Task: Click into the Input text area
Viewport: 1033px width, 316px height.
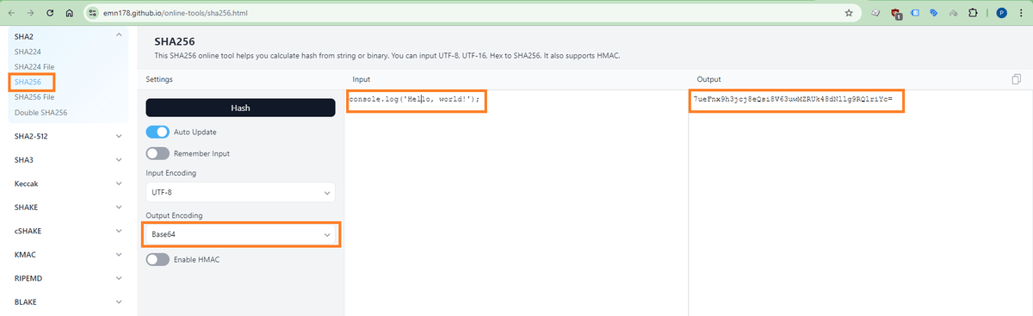Action: 516,202
